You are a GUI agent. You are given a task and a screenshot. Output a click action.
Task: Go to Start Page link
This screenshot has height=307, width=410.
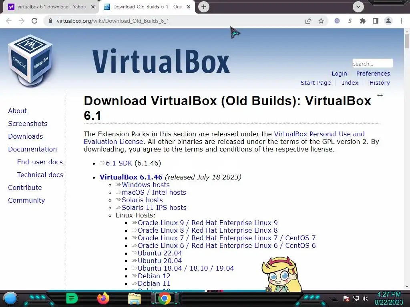[x=316, y=83]
